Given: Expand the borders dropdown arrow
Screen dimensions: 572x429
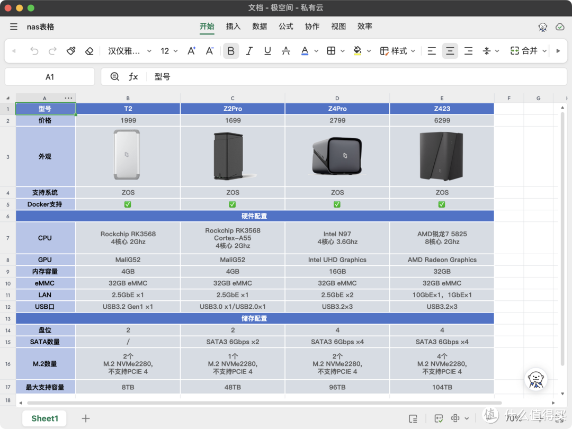Looking at the screenshot, I should click(343, 51).
